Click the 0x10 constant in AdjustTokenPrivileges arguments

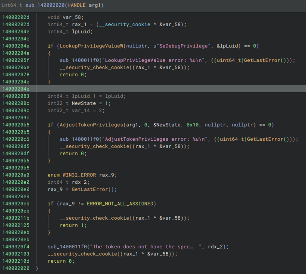coord(192,125)
